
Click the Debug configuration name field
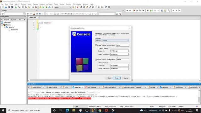click(122, 45)
